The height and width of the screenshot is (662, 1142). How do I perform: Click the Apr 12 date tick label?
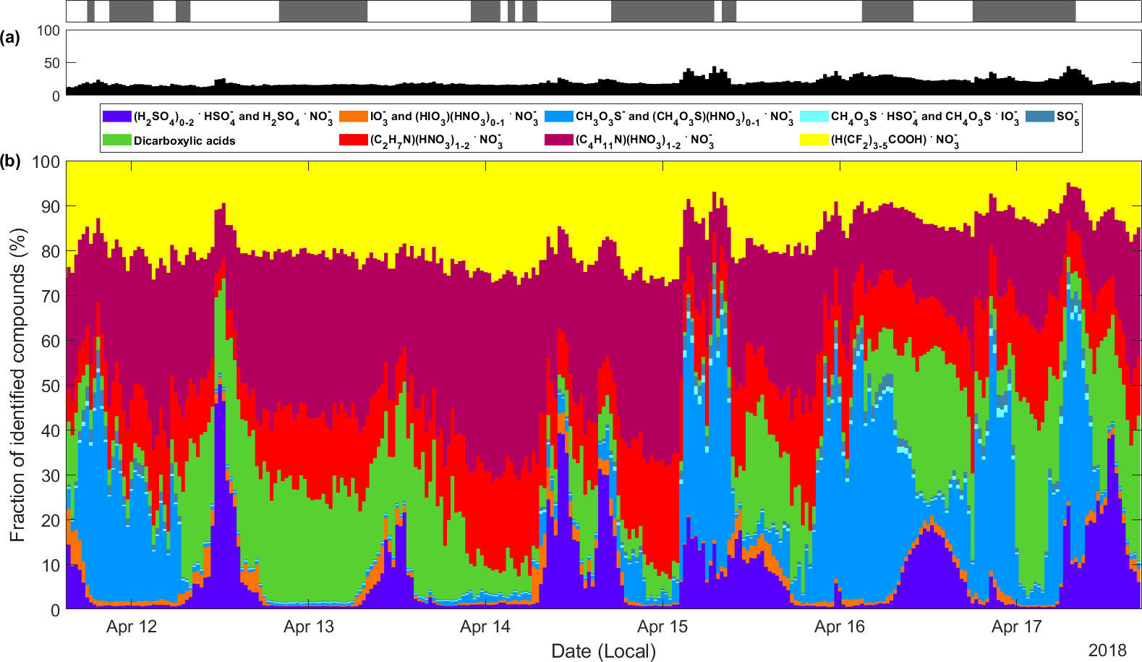tap(132, 627)
